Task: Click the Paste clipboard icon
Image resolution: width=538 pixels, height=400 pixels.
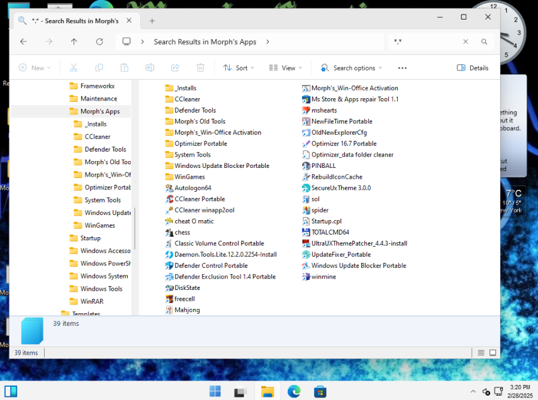Action: coord(124,68)
